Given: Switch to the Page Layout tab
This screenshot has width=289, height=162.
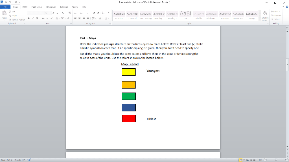Looking at the screenshot, I should pyautogui.click(x=37, y=7).
